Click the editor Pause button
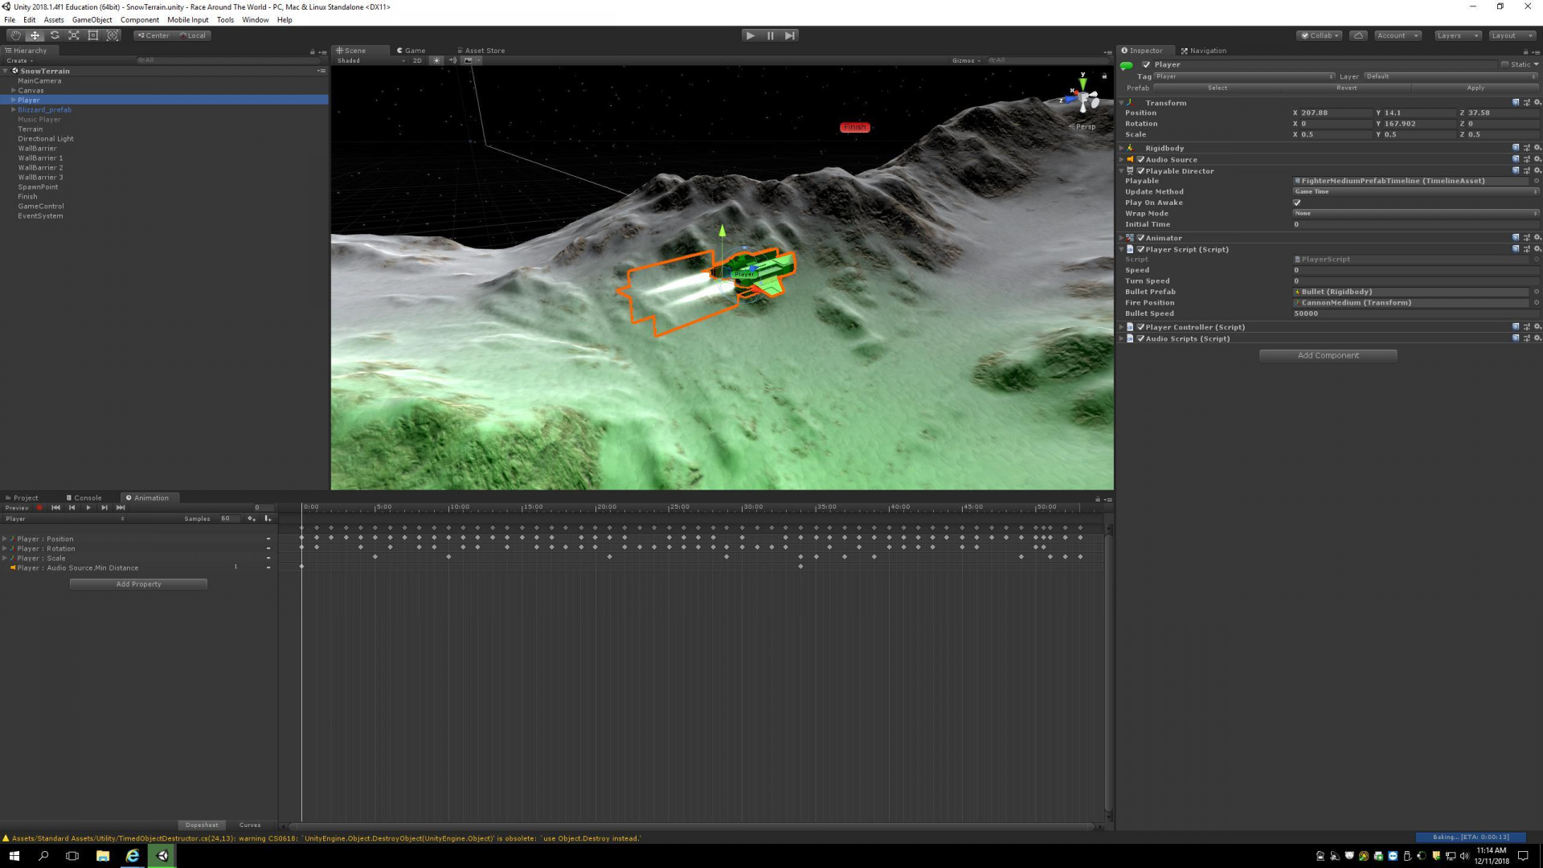 [770, 35]
